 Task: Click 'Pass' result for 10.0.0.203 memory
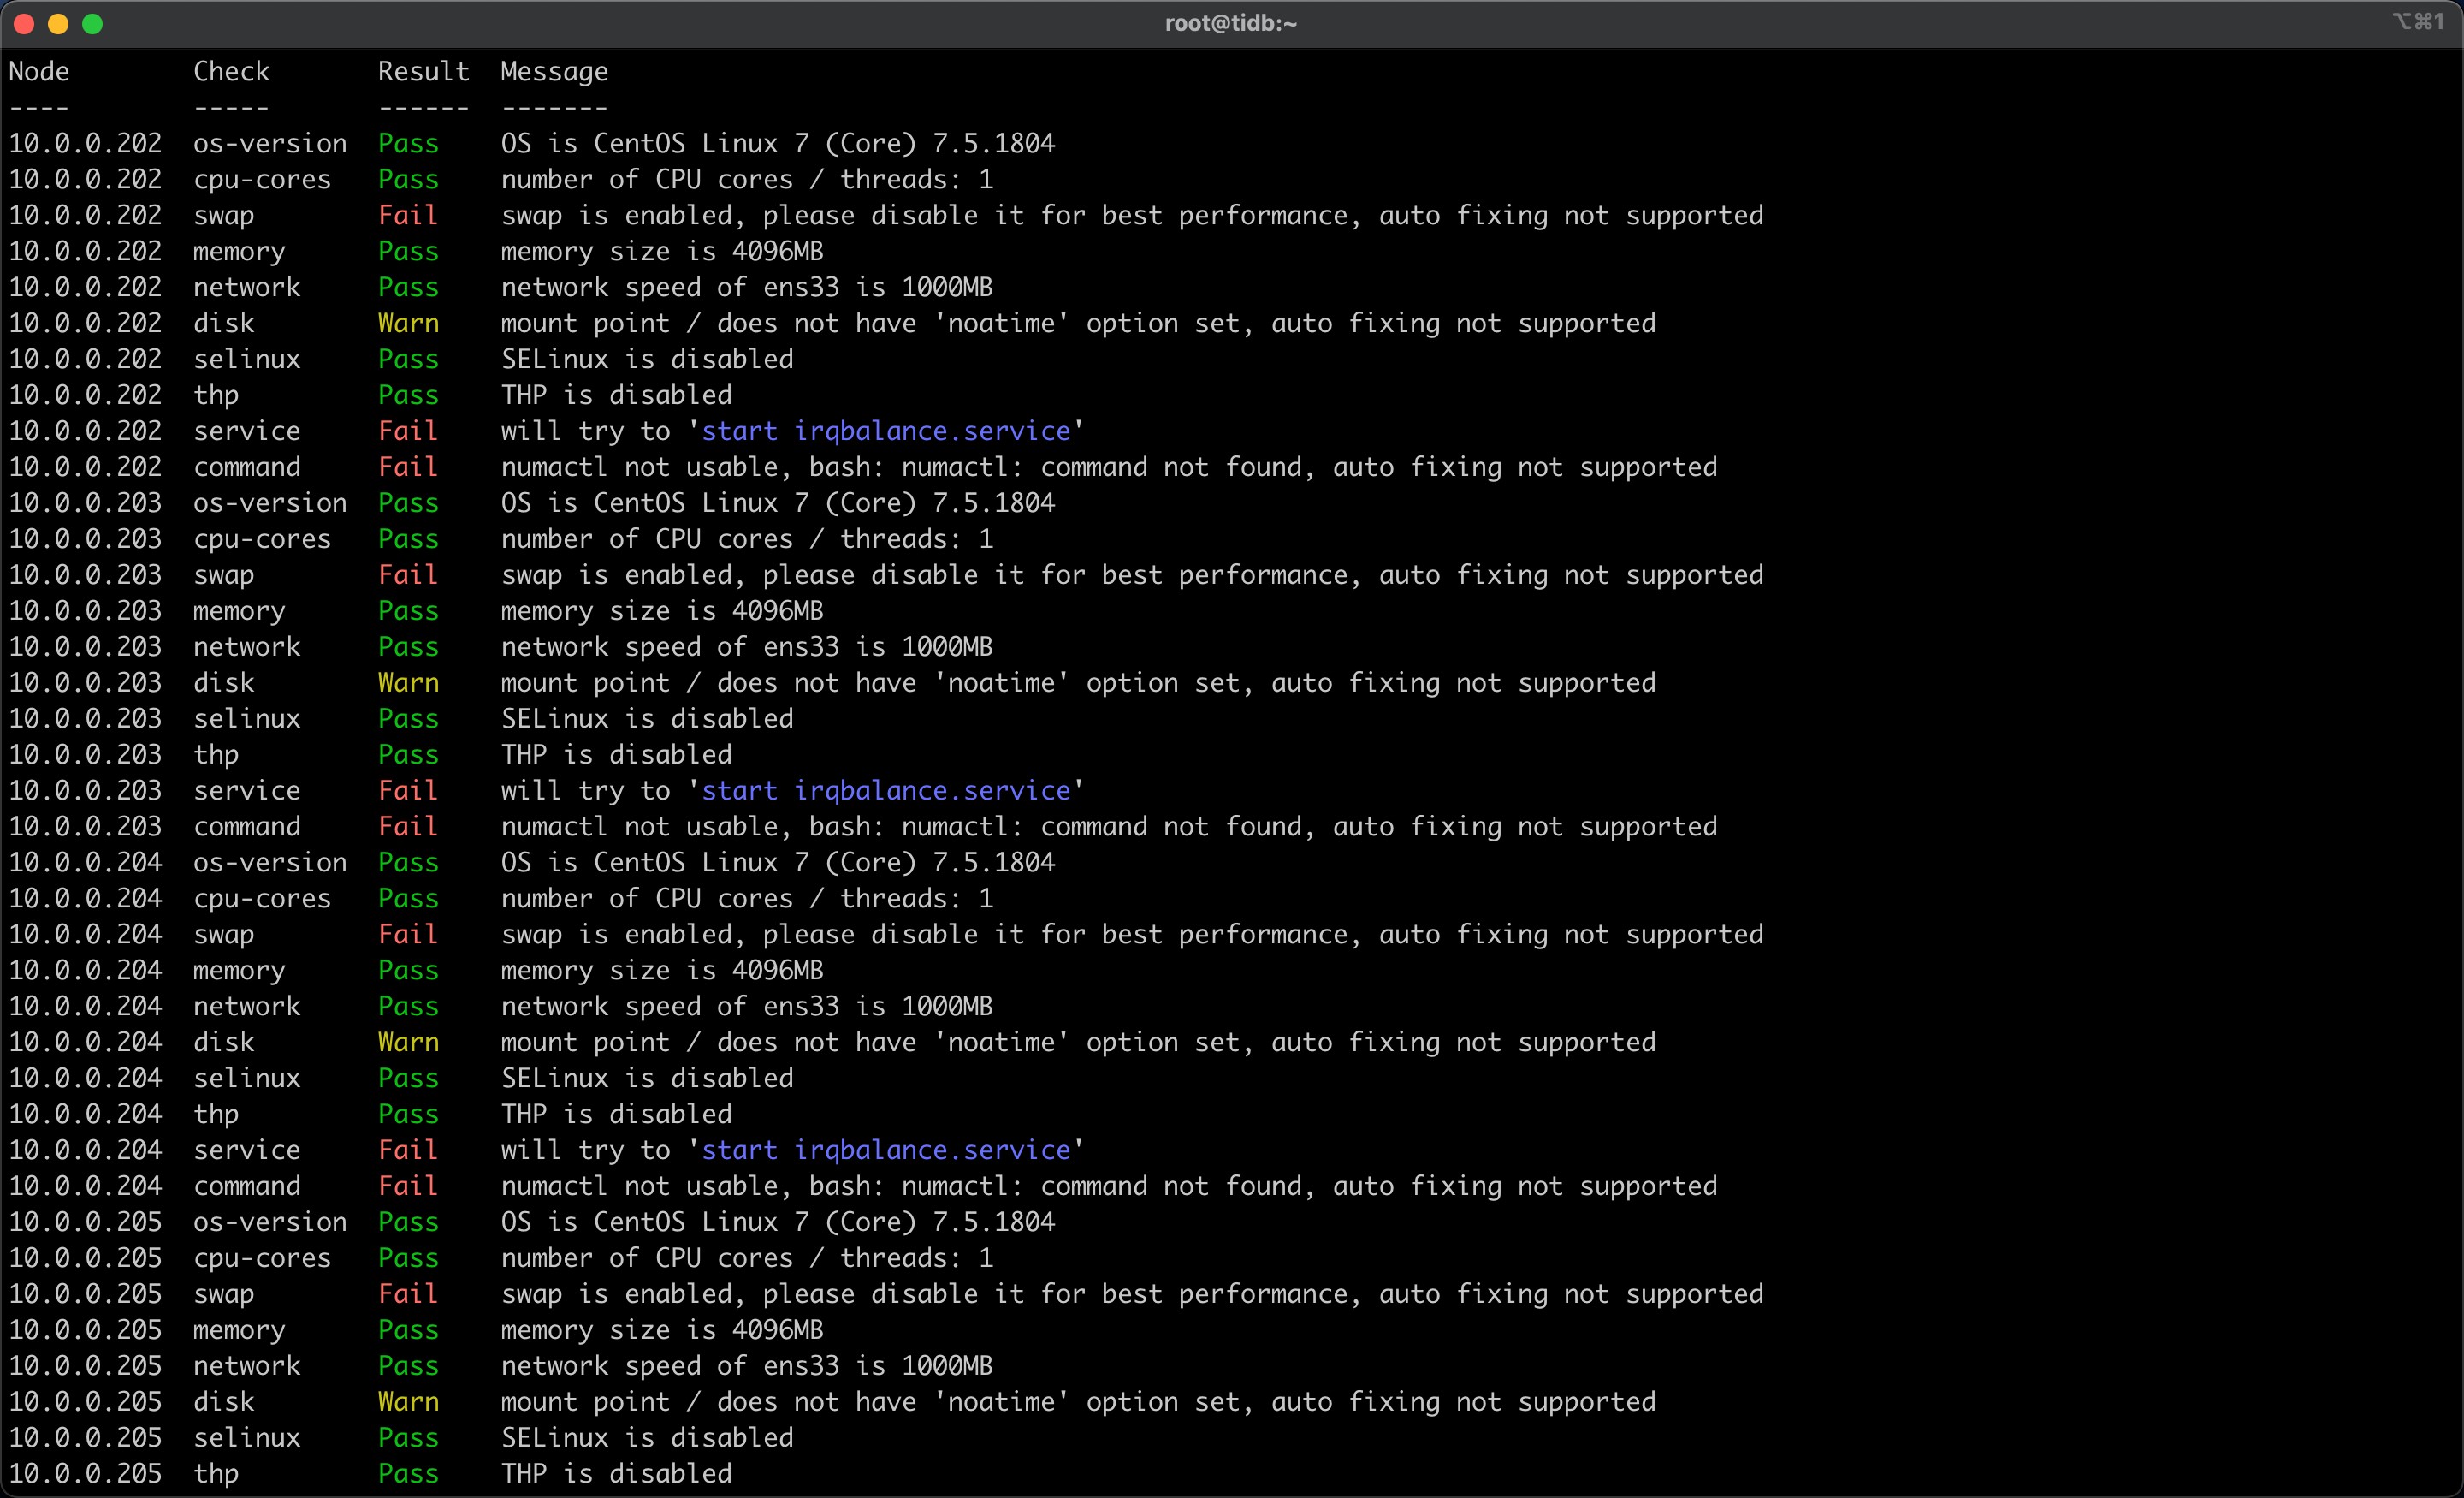point(408,611)
